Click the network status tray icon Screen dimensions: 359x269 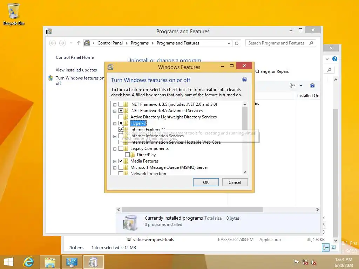[x=305, y=262]
